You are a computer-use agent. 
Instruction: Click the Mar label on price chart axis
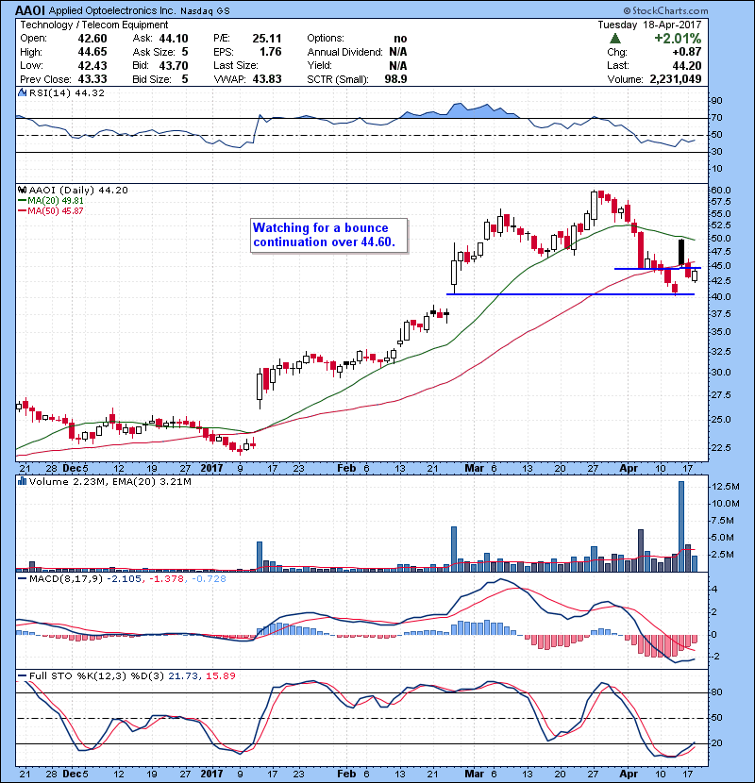pyautogui.click(x=474, y=469)
